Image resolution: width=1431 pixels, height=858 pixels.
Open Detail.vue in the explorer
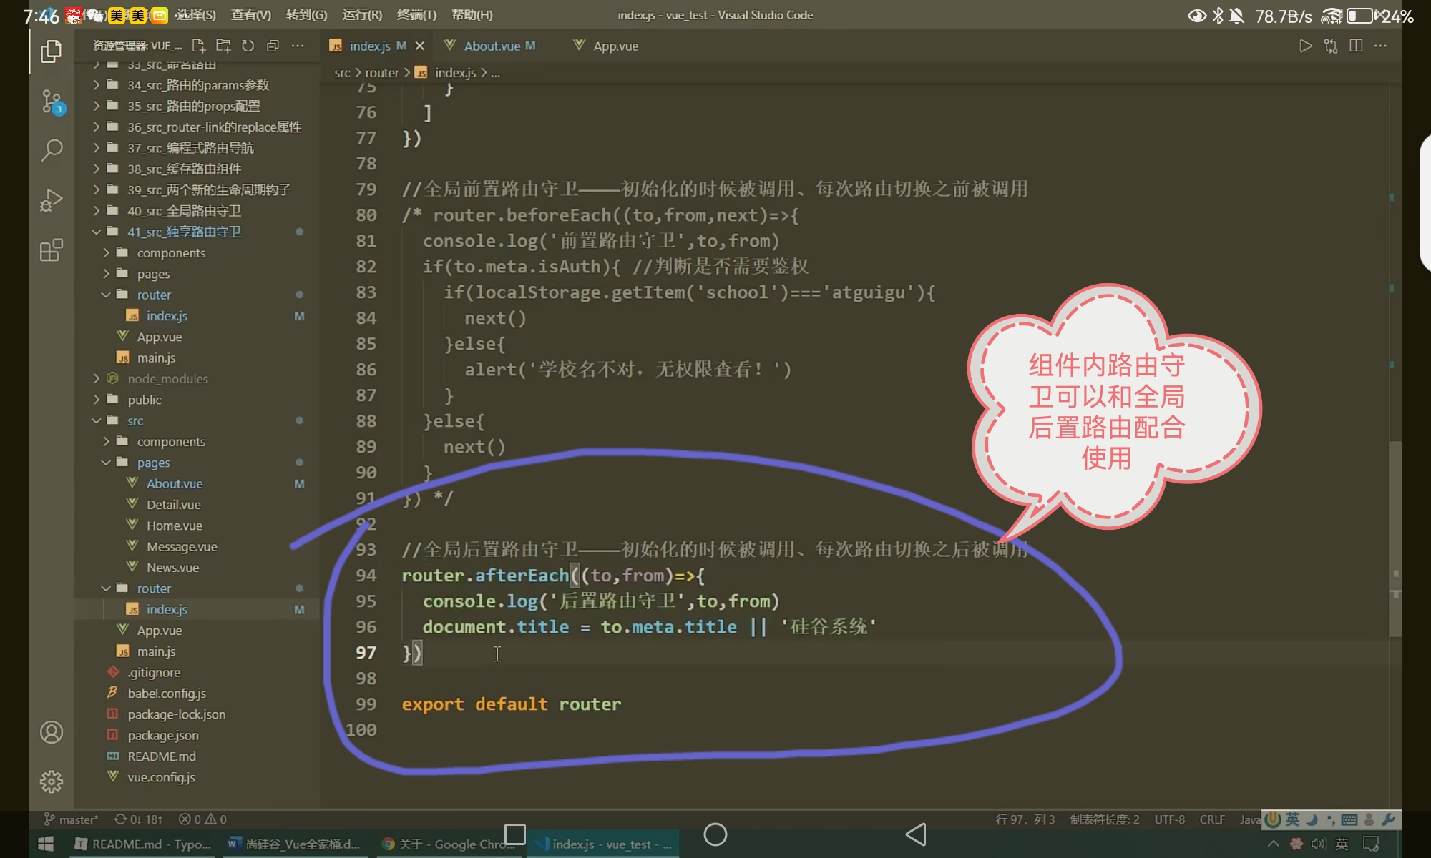(x=173, y=505)
